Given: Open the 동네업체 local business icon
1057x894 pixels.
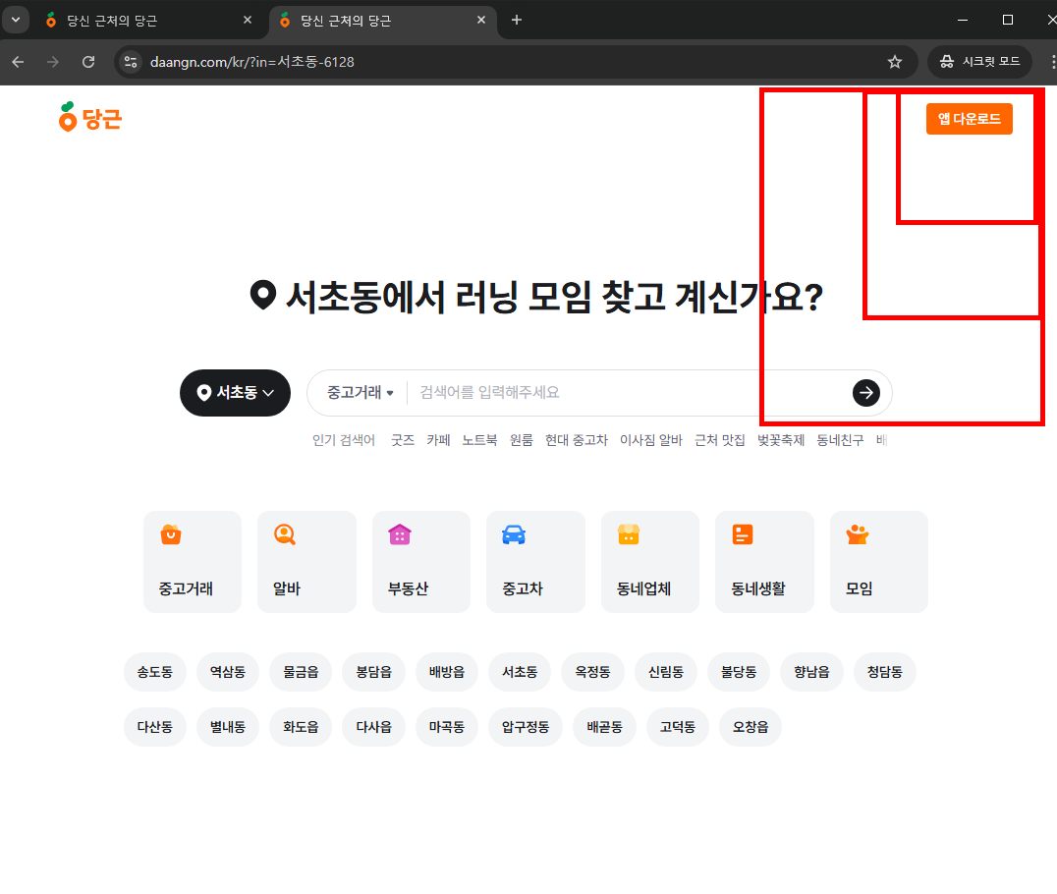Looking at the screenshot, I should (x=649, y=561).
